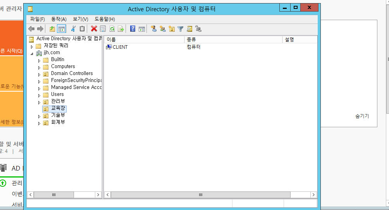Viewport: 389px width, 210px height.
Task: Select the Users container in the tree
Action: pos(57,94)
